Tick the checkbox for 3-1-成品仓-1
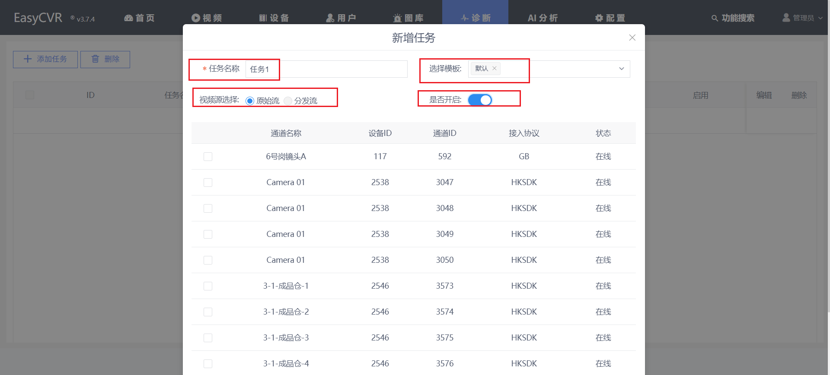The width and height of the screenshot is (830, 375). (208, 286)
